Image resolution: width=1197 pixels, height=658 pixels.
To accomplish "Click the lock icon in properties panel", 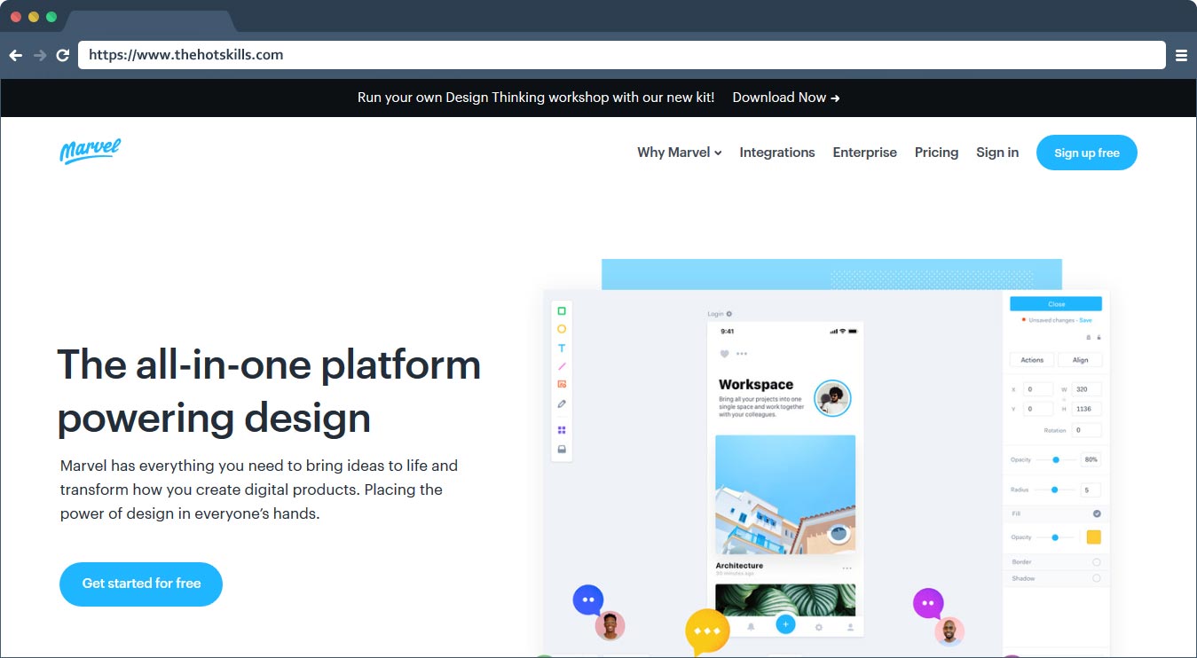I will [1099, 337].
